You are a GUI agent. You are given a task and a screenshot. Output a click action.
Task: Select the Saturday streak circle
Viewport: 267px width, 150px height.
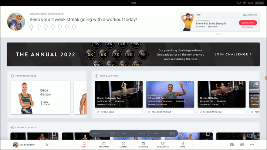[67, 27]
